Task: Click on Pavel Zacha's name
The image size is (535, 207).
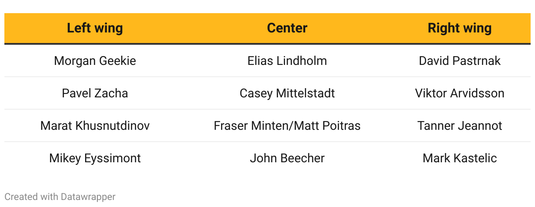Action: (95, 93)
